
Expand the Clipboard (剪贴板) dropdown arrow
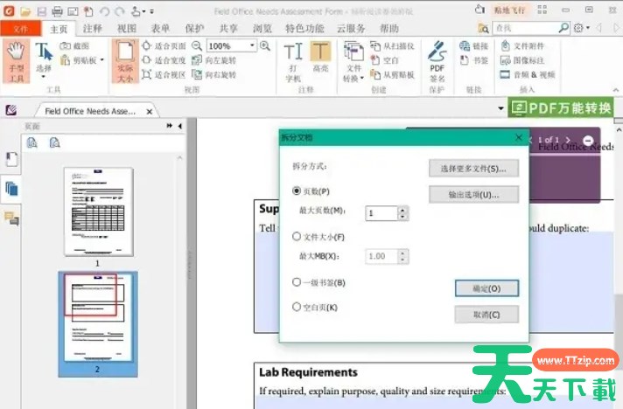tap(102, 60)
